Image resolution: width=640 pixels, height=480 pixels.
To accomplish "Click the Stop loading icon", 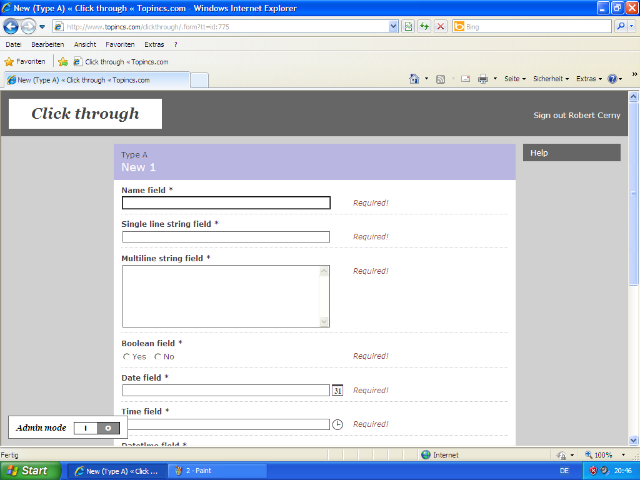I will point(441,26).
